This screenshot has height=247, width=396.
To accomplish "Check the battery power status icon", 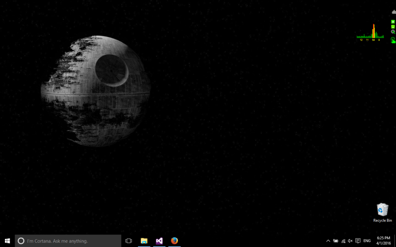I will click(336, 241).
